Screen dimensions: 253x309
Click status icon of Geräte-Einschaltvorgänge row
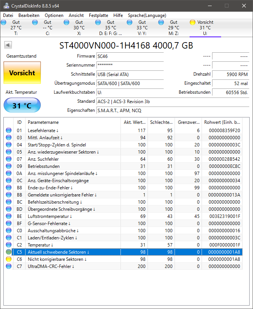(9, 181)
